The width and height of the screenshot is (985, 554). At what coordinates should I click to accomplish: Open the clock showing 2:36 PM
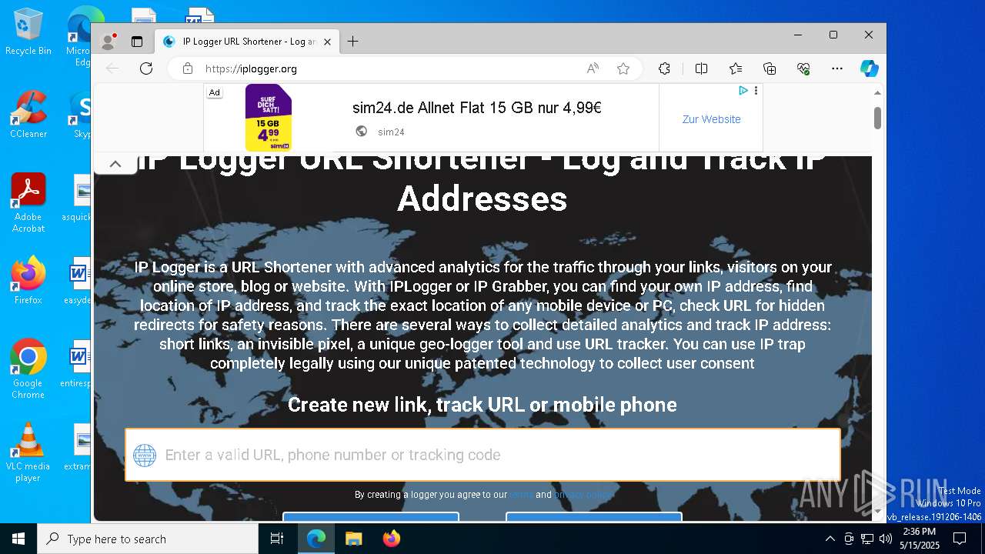pos(920,539)
